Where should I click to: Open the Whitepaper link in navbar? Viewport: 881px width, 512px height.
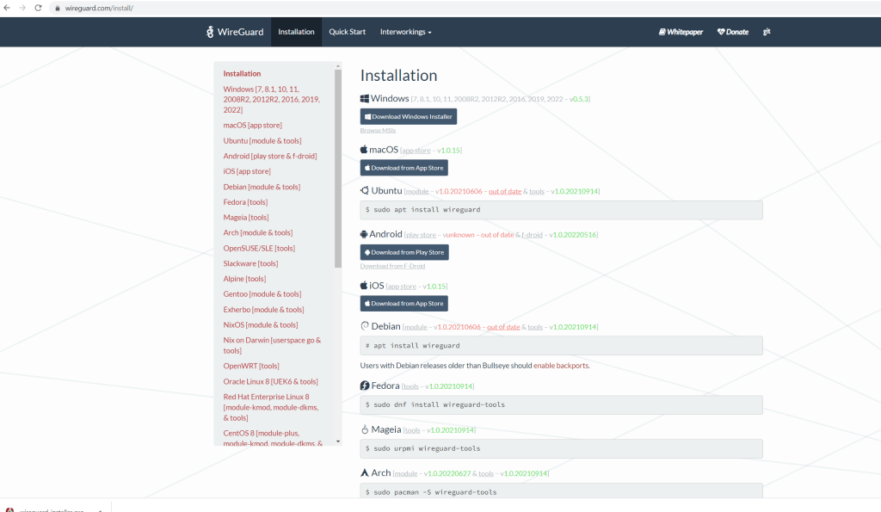click(x=681, y=32)
